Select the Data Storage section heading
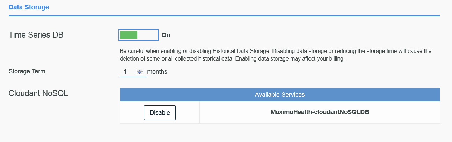The width and height of the screenshot is (452, 142). (29, 7)
